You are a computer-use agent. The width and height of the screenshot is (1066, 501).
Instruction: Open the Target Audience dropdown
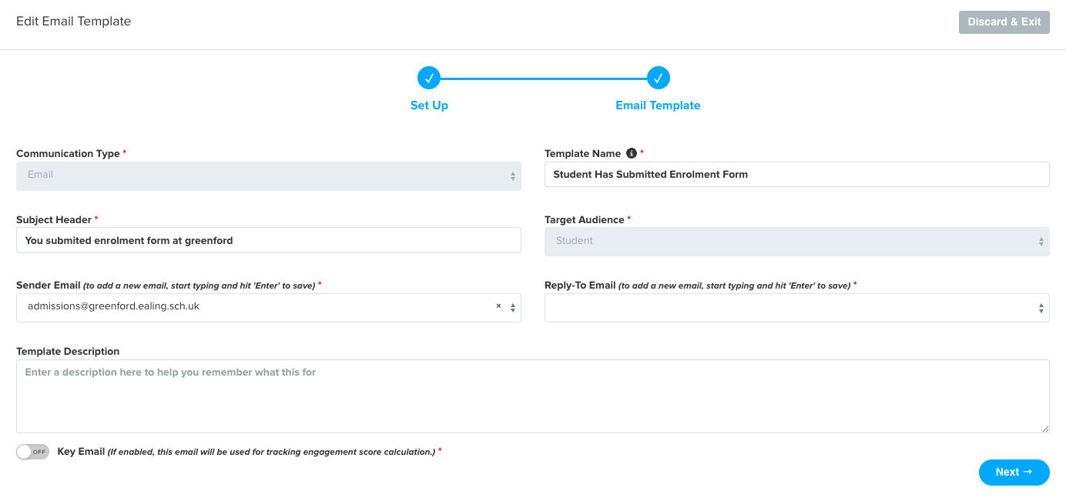(797, 241)
